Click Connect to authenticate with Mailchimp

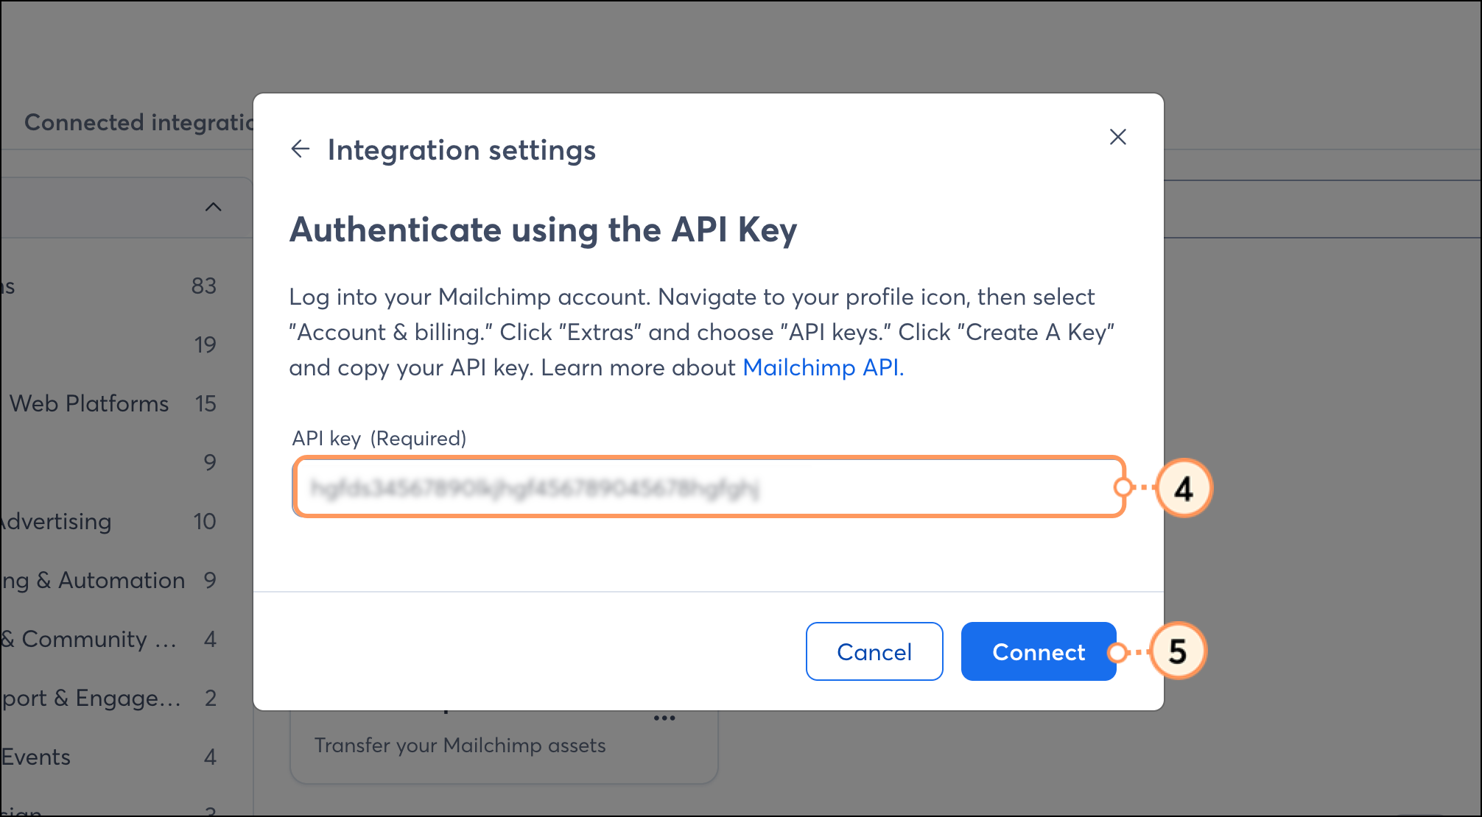click(x=1039, y=651)
